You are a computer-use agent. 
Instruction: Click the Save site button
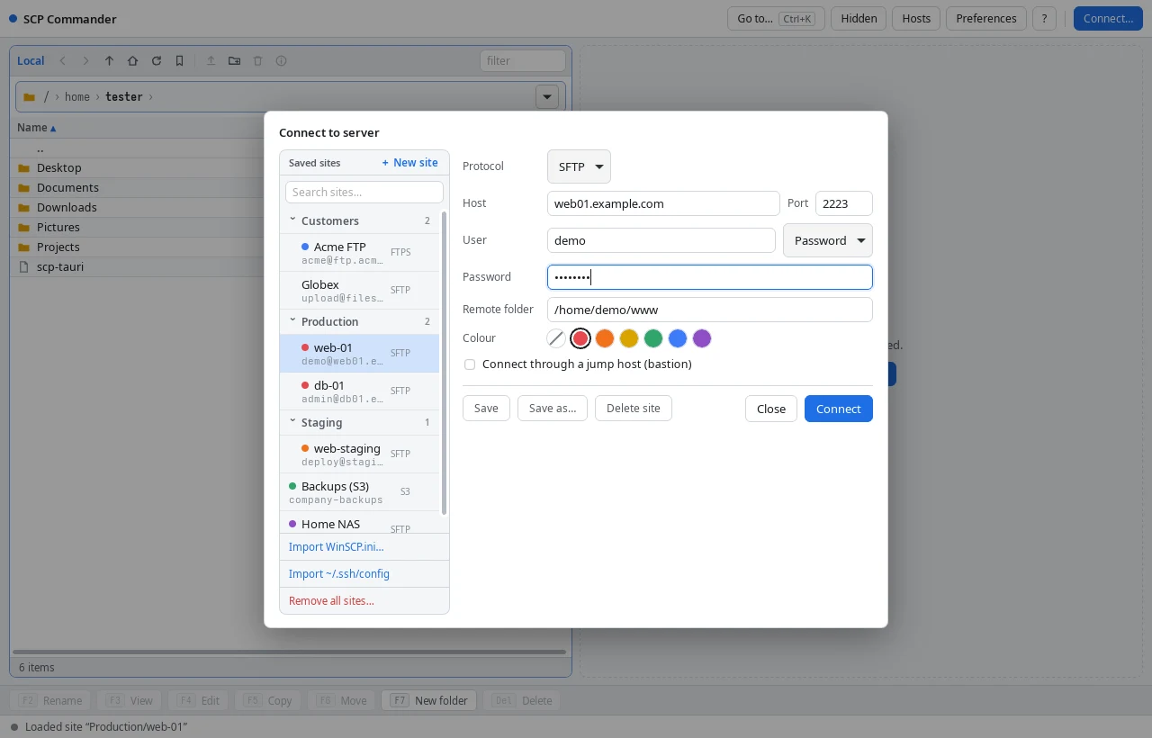(x=486, y=409)
